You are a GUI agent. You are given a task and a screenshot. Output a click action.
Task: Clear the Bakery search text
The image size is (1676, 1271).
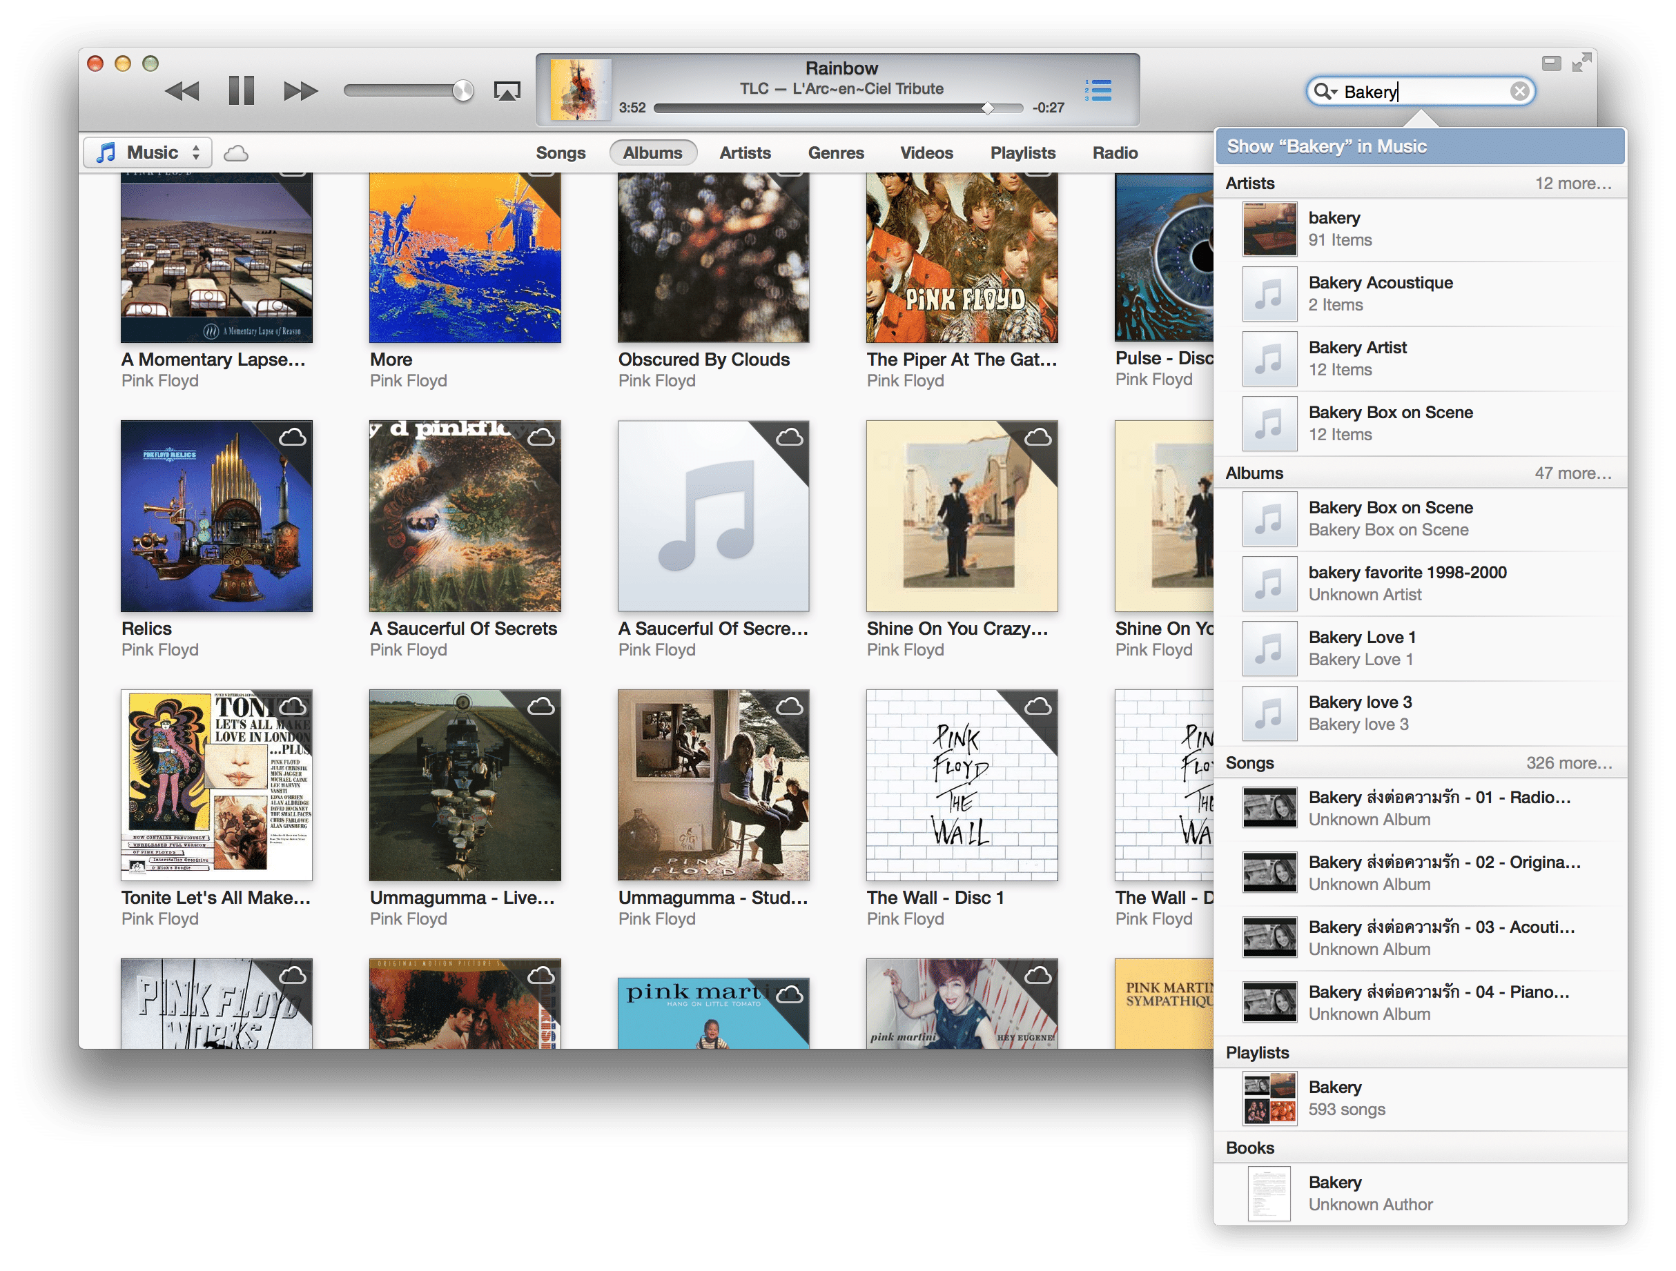[x=1519, y=92]
